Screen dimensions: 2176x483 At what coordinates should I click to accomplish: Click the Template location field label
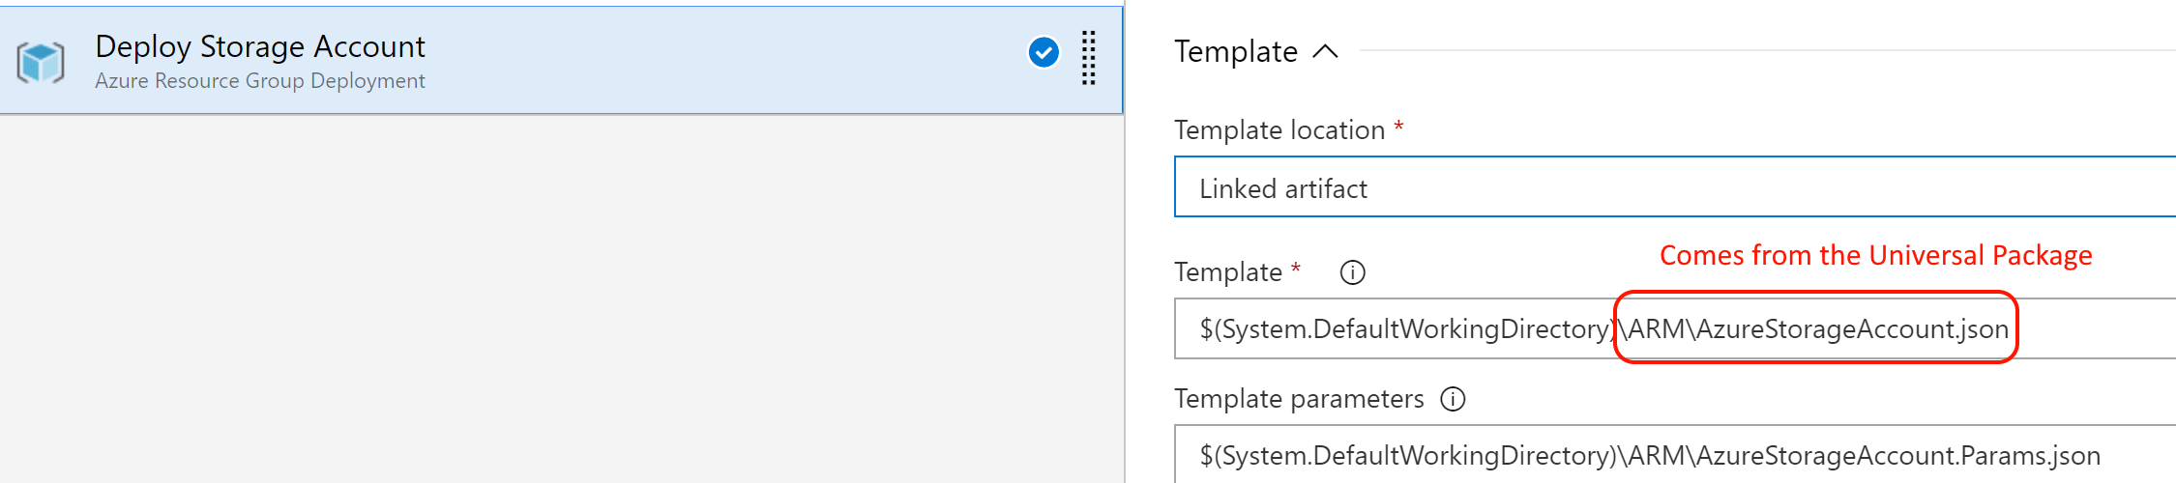[x=1279, y=130]
